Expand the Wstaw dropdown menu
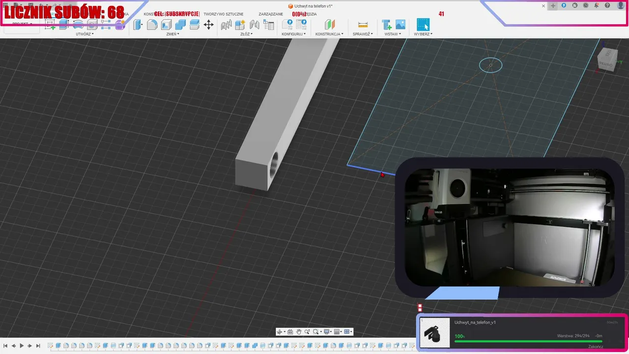Screen dimensions: 629x354 (x=393, y=34)
